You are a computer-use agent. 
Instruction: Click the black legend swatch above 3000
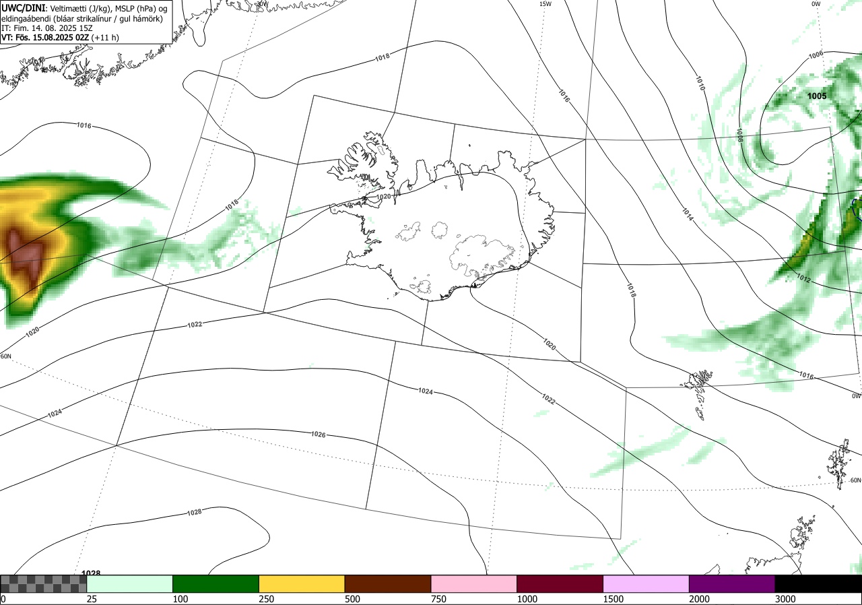coord(818,583)
